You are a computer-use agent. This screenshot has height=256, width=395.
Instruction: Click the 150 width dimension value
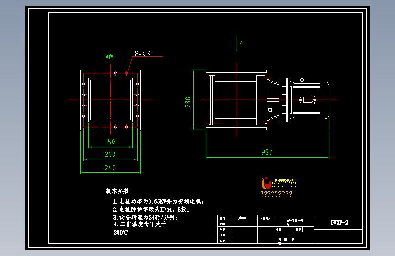[110, 142]
